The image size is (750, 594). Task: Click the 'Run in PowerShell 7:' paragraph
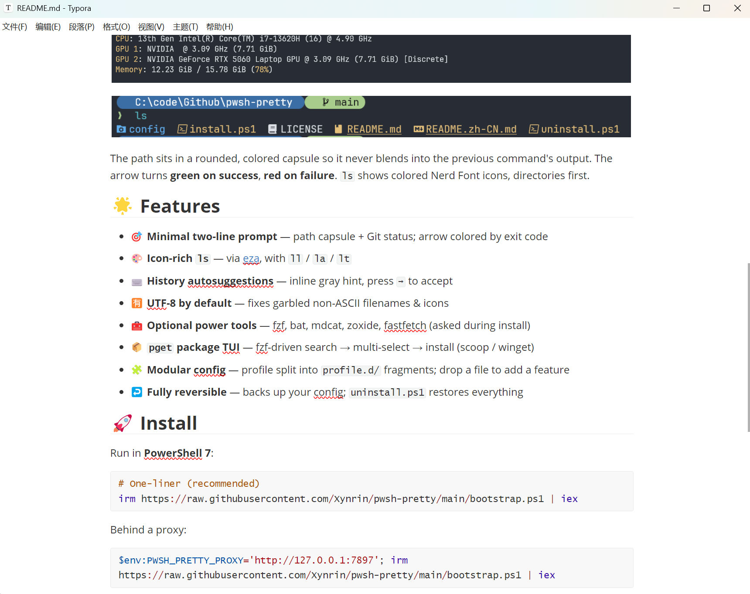tap(162, 453)
